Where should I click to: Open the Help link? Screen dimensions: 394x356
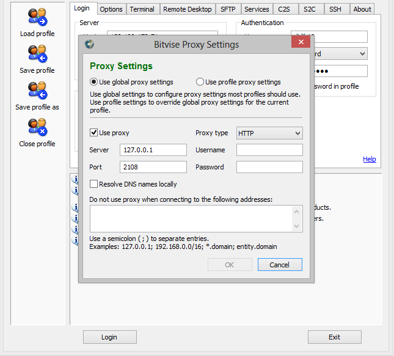[x=369, y=159]
